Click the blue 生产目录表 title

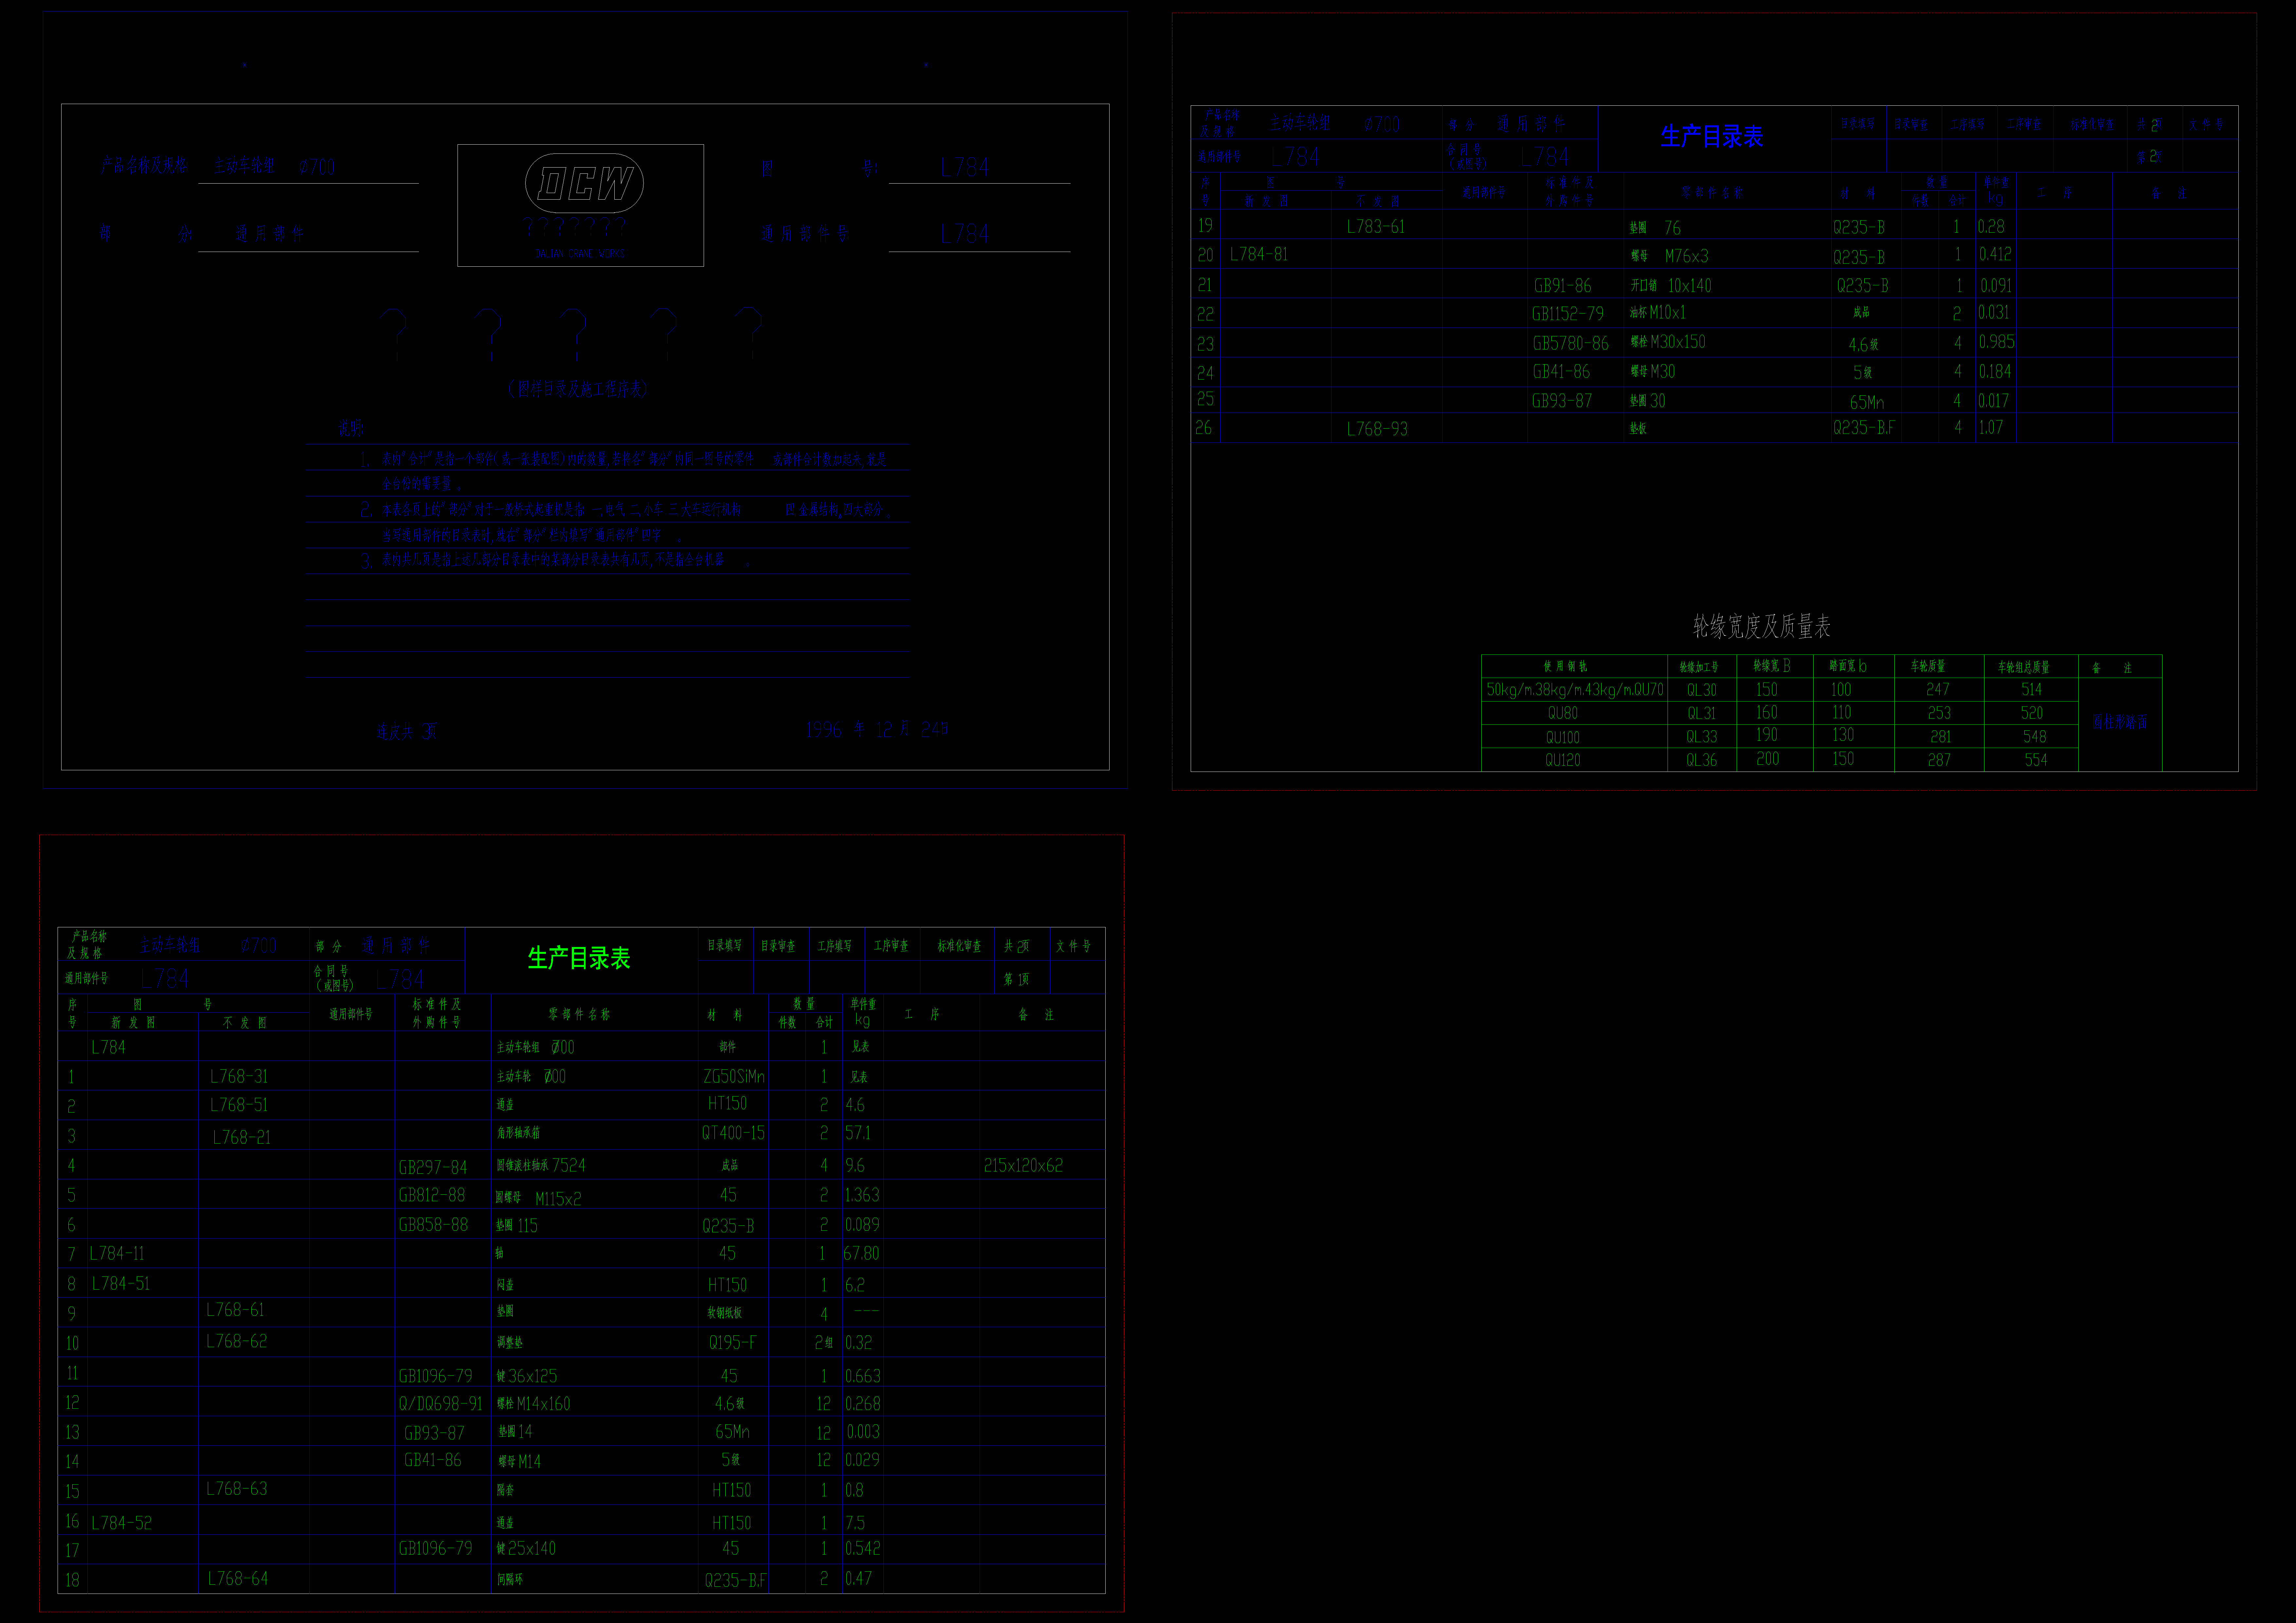(1712, 136)
